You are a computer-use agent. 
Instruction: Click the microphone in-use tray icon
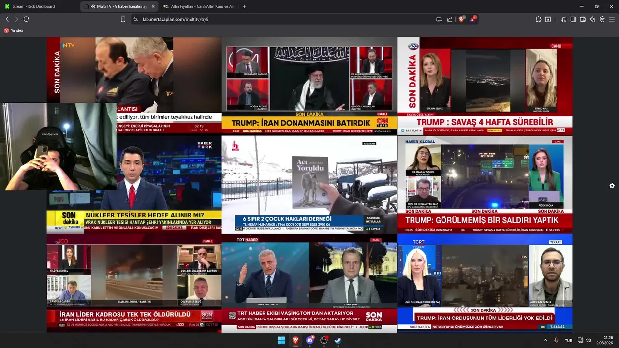[556, 340]
